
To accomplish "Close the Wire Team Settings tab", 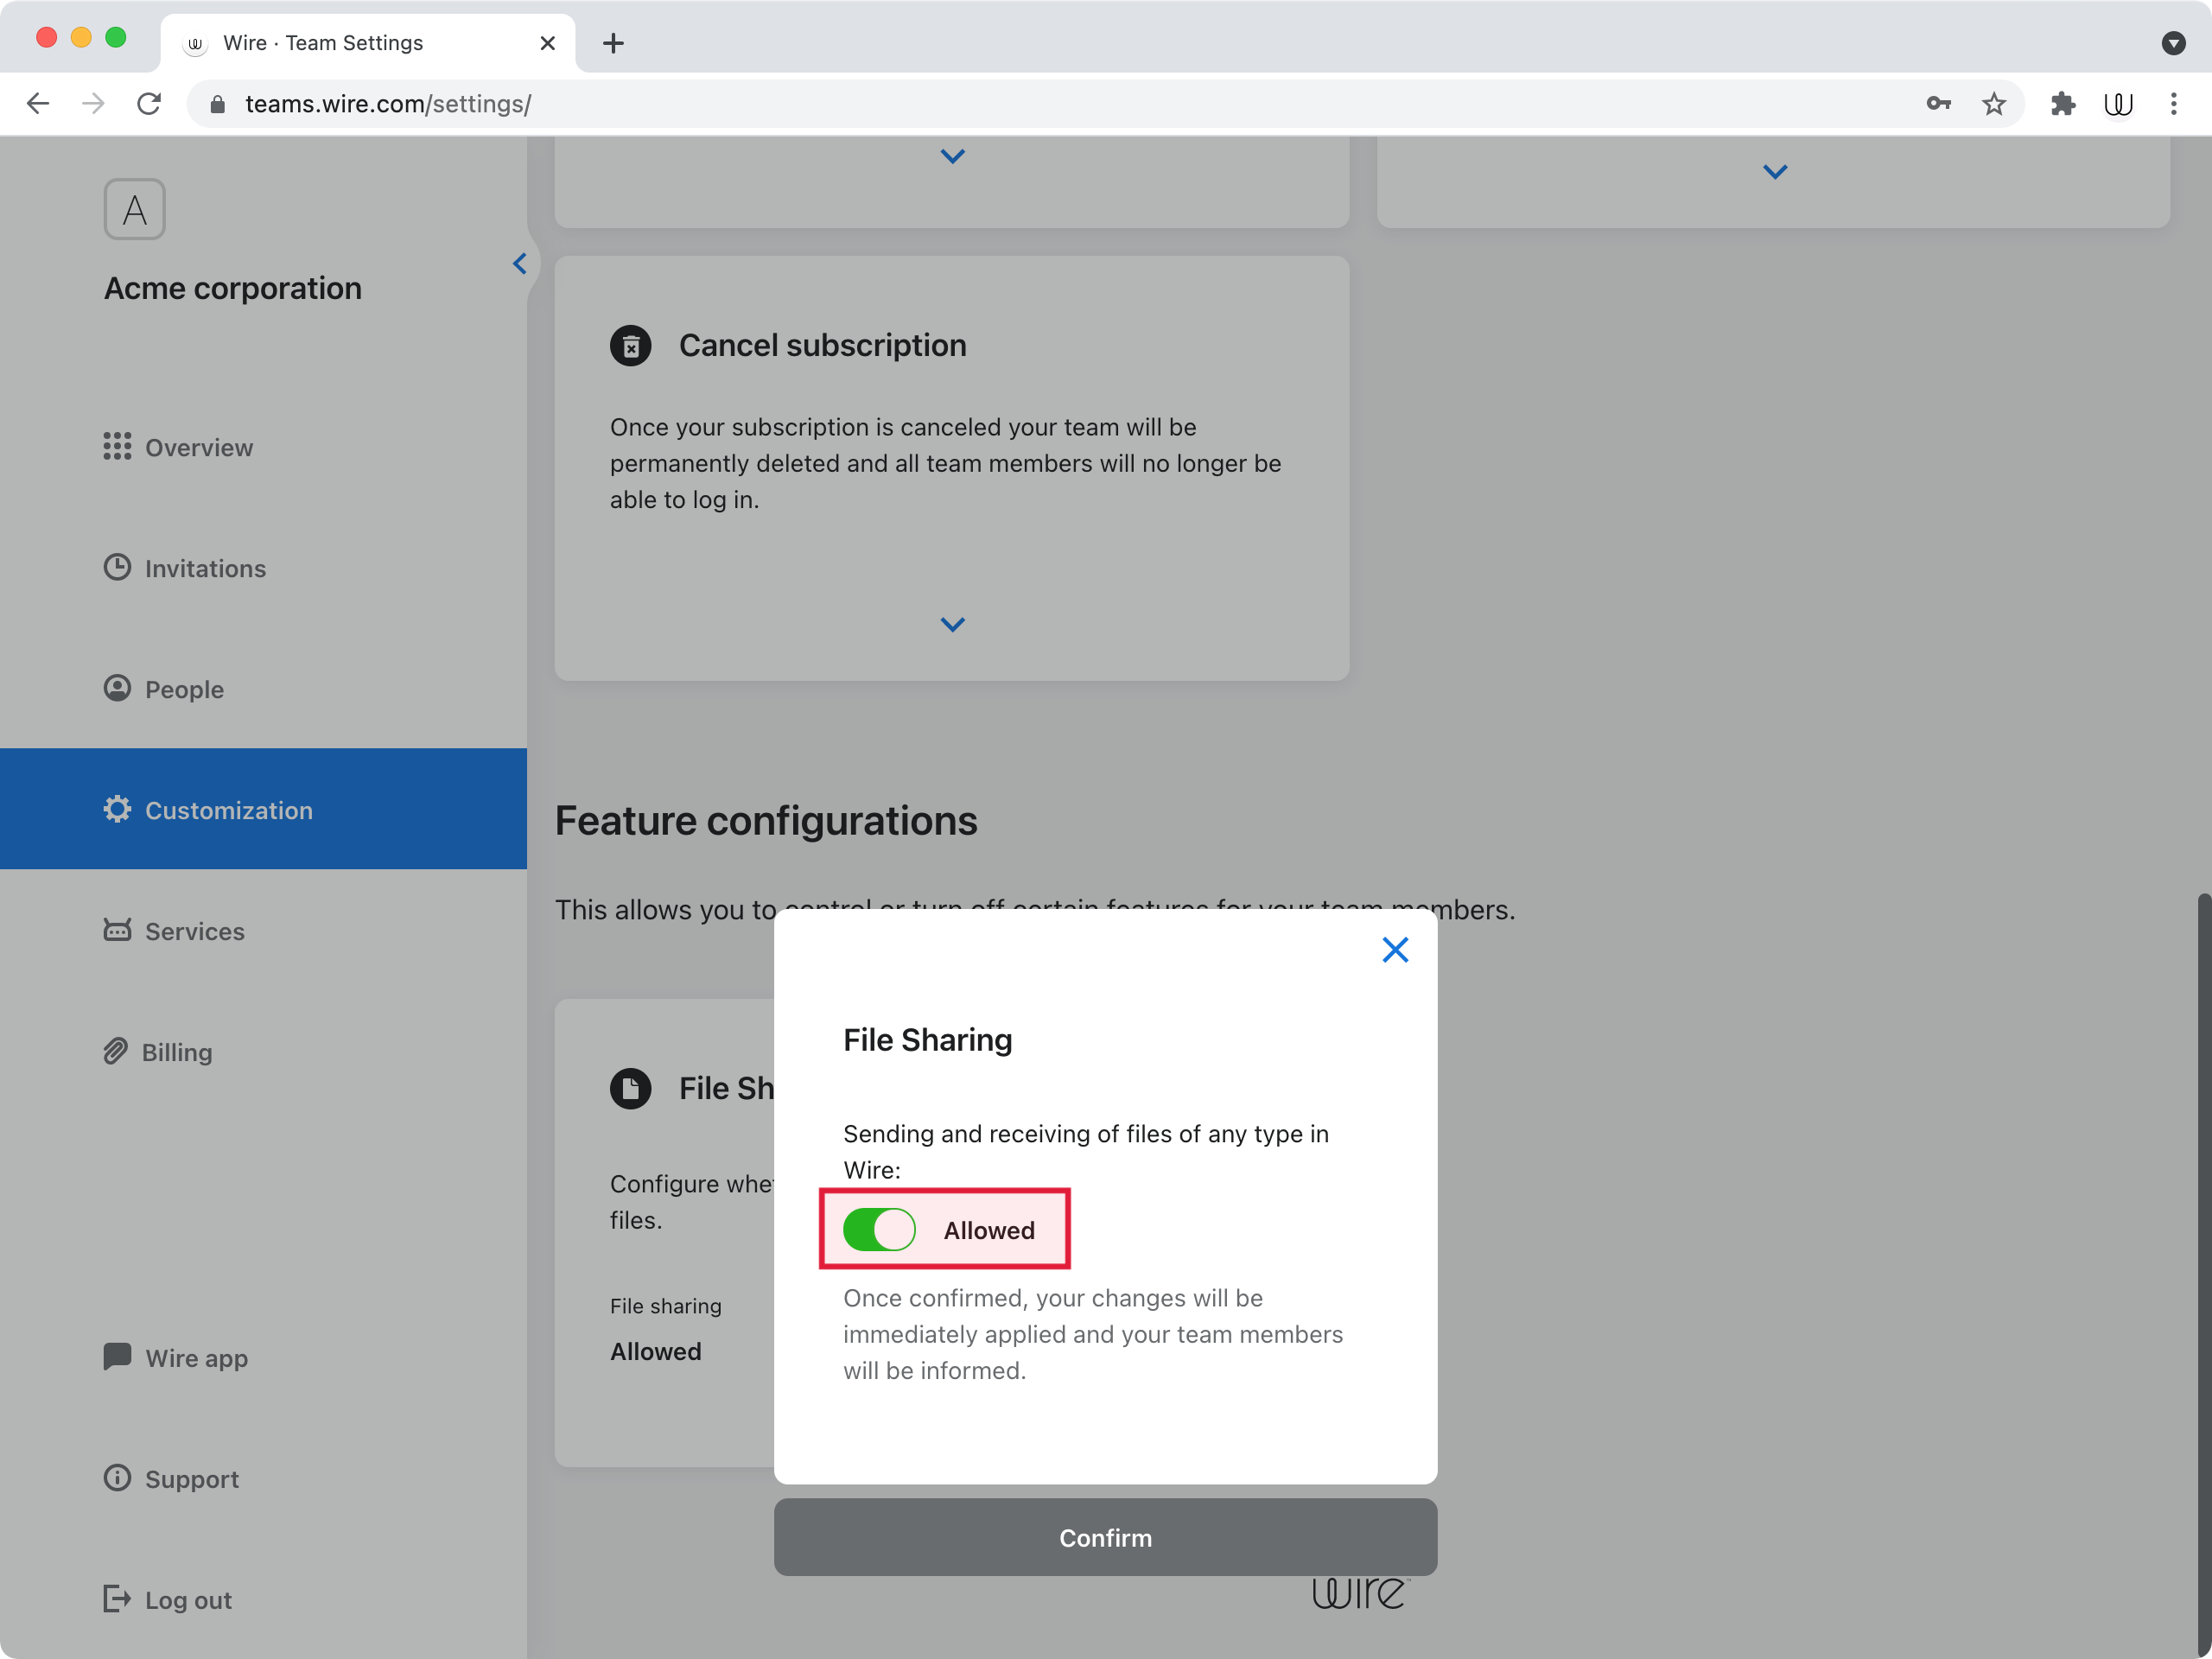I will point(547,43).
